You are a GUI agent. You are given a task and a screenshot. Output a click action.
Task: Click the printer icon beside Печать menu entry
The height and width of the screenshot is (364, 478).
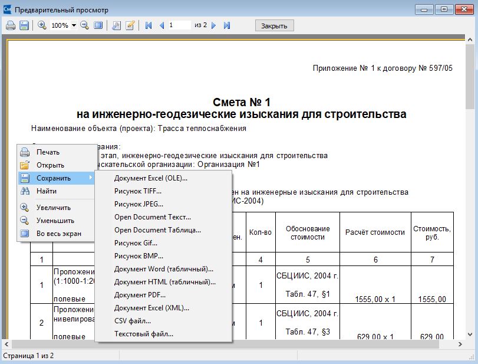pos(25,152)
